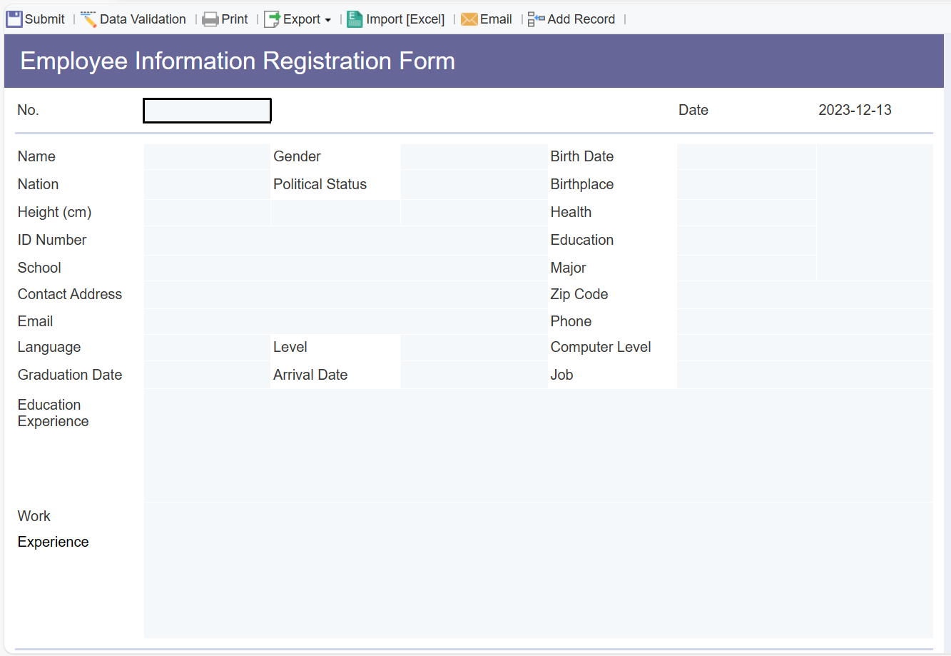Click the Import [Excel] icon
Viewport: 951px width, 656px height.
click(x=355, y=19)
